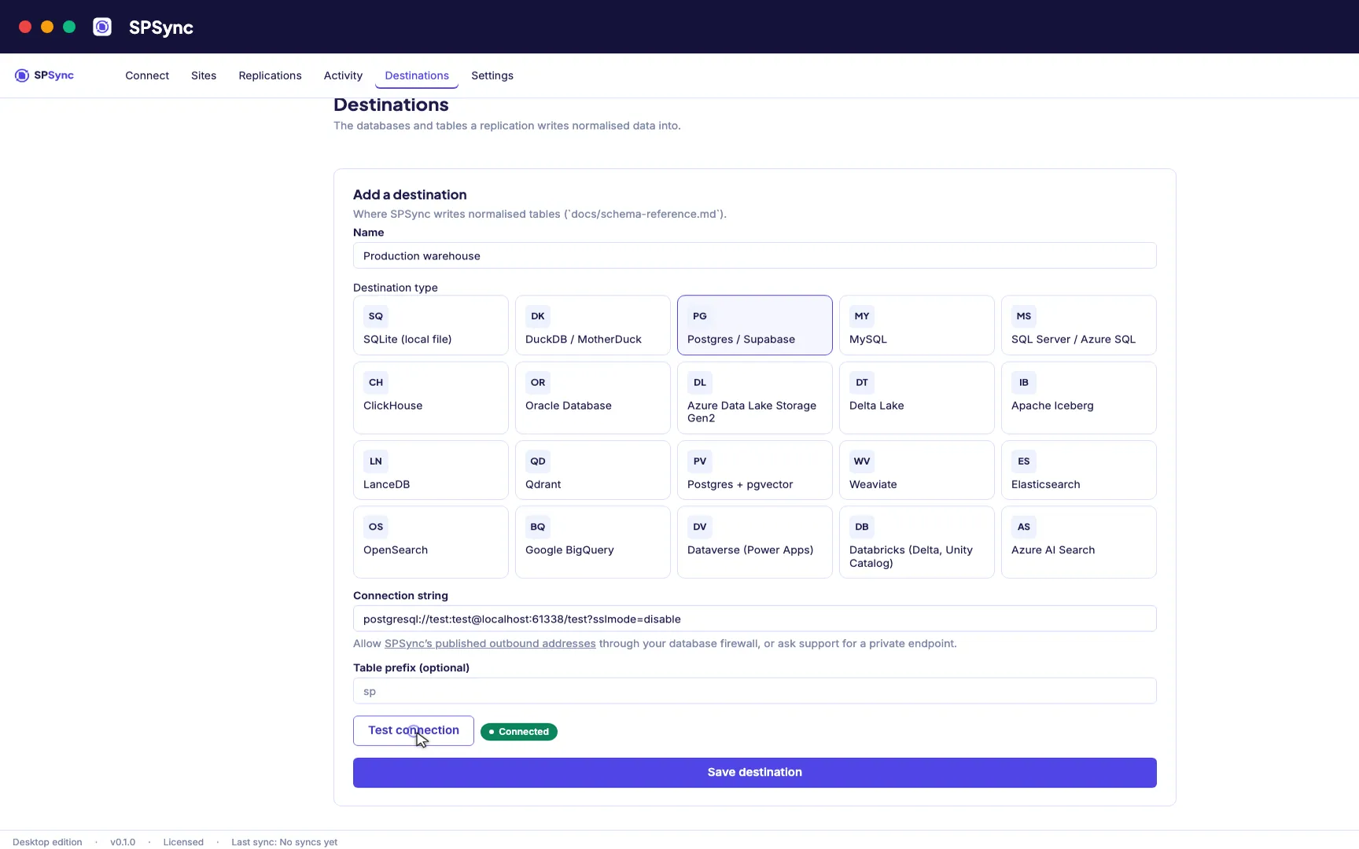This screenshot has height=849, width=1359.
Task: Click the Test connection button
Action: (x=414, y=730)
